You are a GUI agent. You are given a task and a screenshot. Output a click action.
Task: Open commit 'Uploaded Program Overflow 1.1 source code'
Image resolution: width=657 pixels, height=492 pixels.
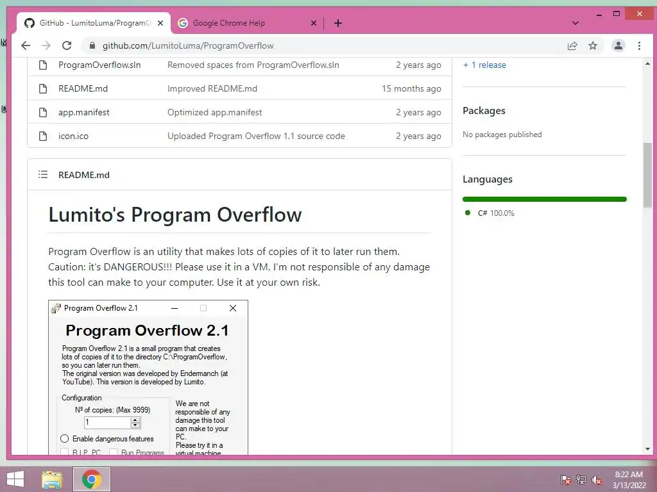point(256,136)
